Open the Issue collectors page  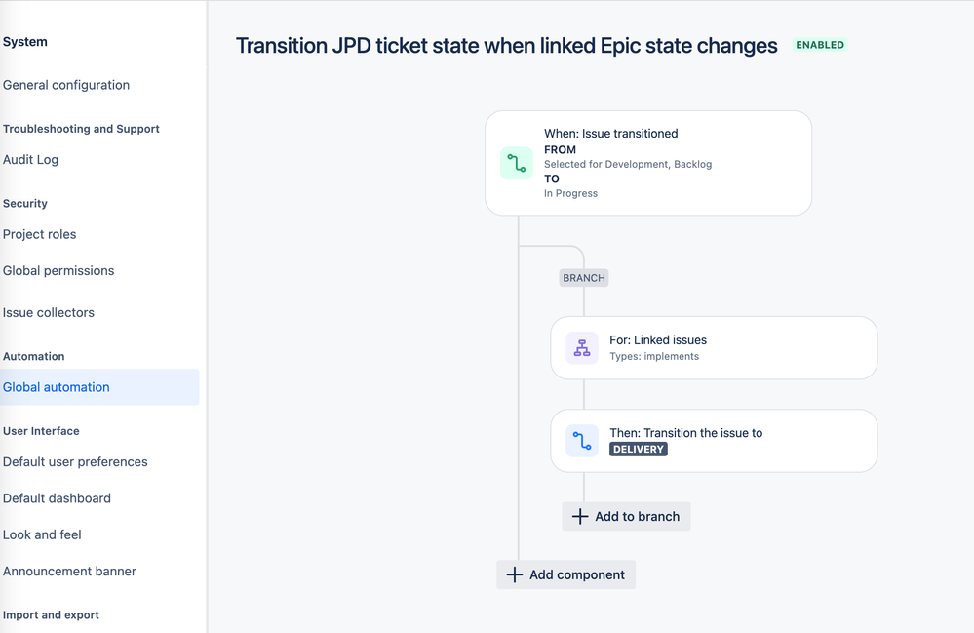(x=49, y=312)
